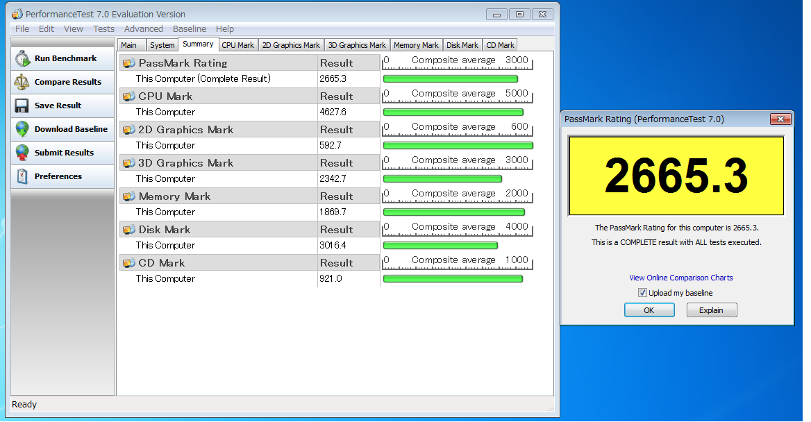The width and height of the screenshot is (811, 422).
Task: Click the Preferences clipboard icon
Action: coord(22,176)
